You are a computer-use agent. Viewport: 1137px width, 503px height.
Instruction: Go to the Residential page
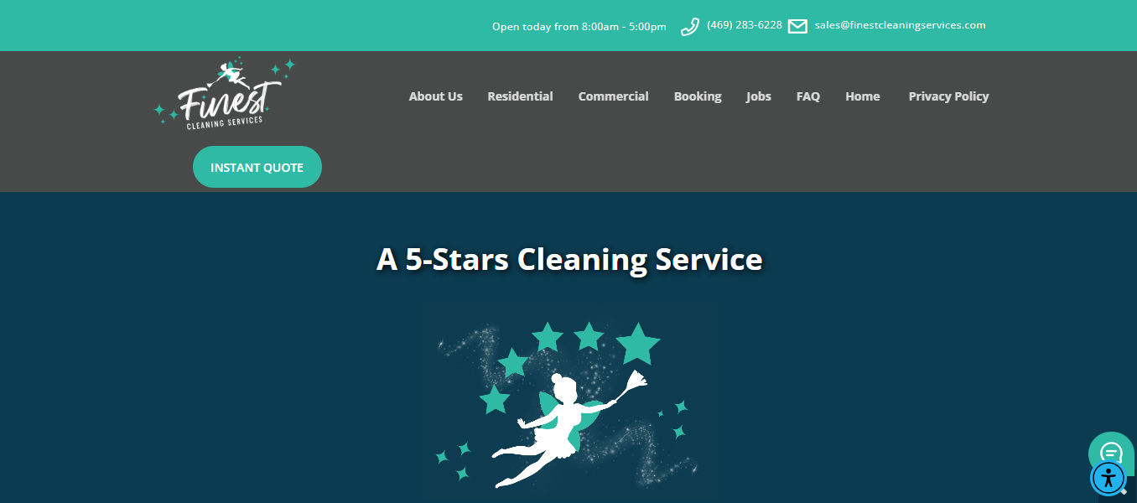(x=520, y=96)
